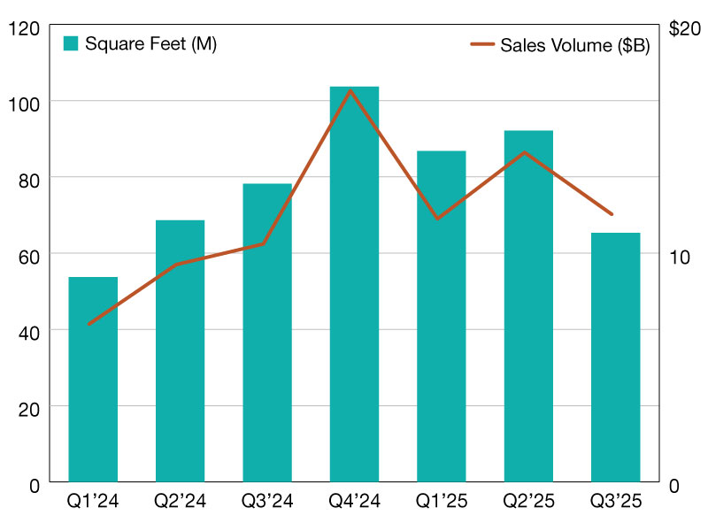Select the tallest Q4'24 bar

(355, 284)
